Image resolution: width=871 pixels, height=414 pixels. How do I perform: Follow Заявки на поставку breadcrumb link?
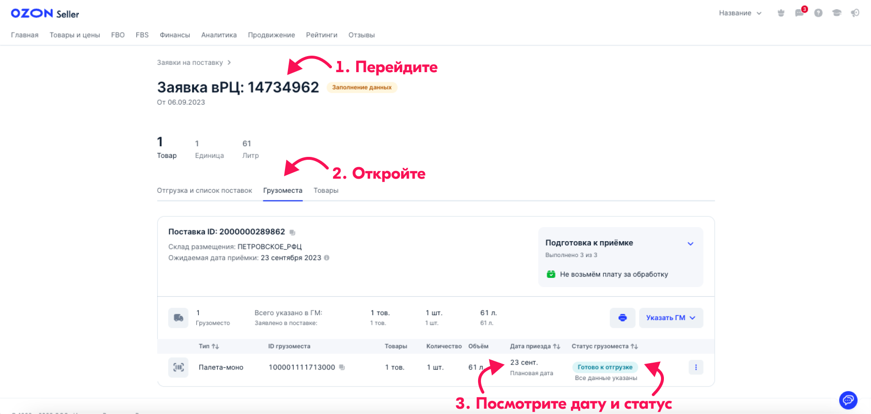click(190, 62)
